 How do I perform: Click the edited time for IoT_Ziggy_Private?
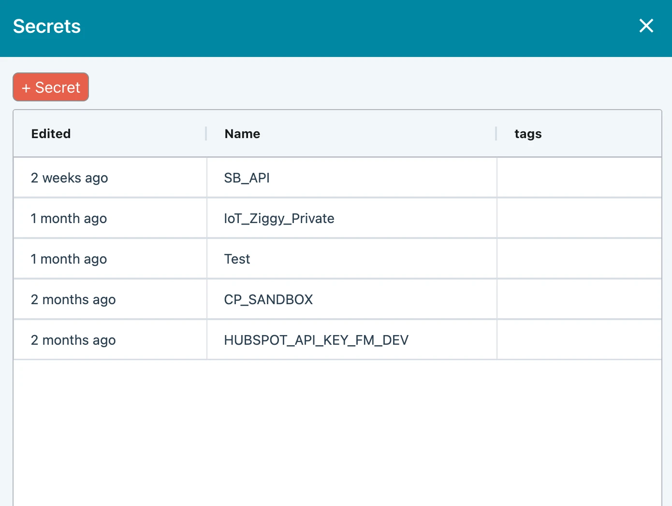(x=69, y=219)
